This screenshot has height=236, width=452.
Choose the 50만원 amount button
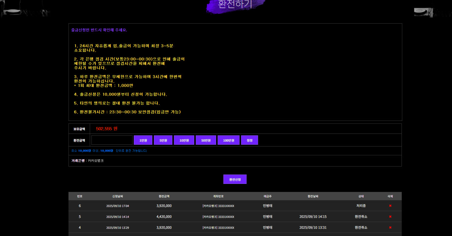click(206, 140)
